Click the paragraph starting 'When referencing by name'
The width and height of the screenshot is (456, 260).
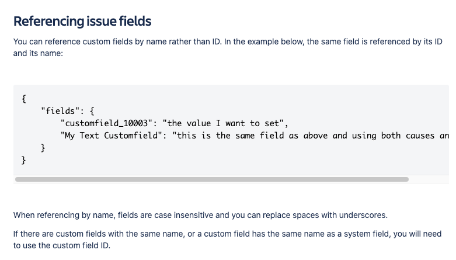tap(200, 215)
